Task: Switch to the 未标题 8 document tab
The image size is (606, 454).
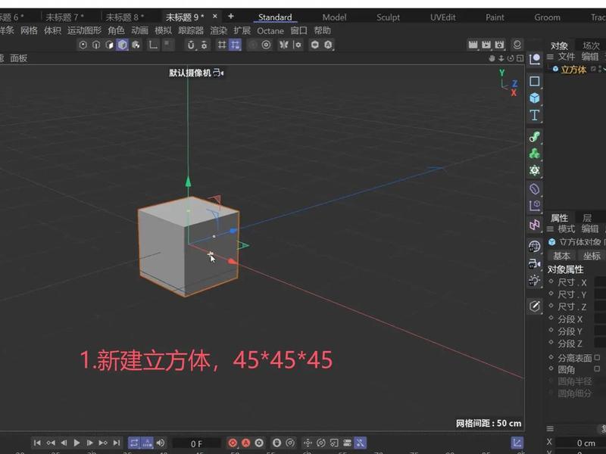Action: pyautogui.click(x=125, y=17)
